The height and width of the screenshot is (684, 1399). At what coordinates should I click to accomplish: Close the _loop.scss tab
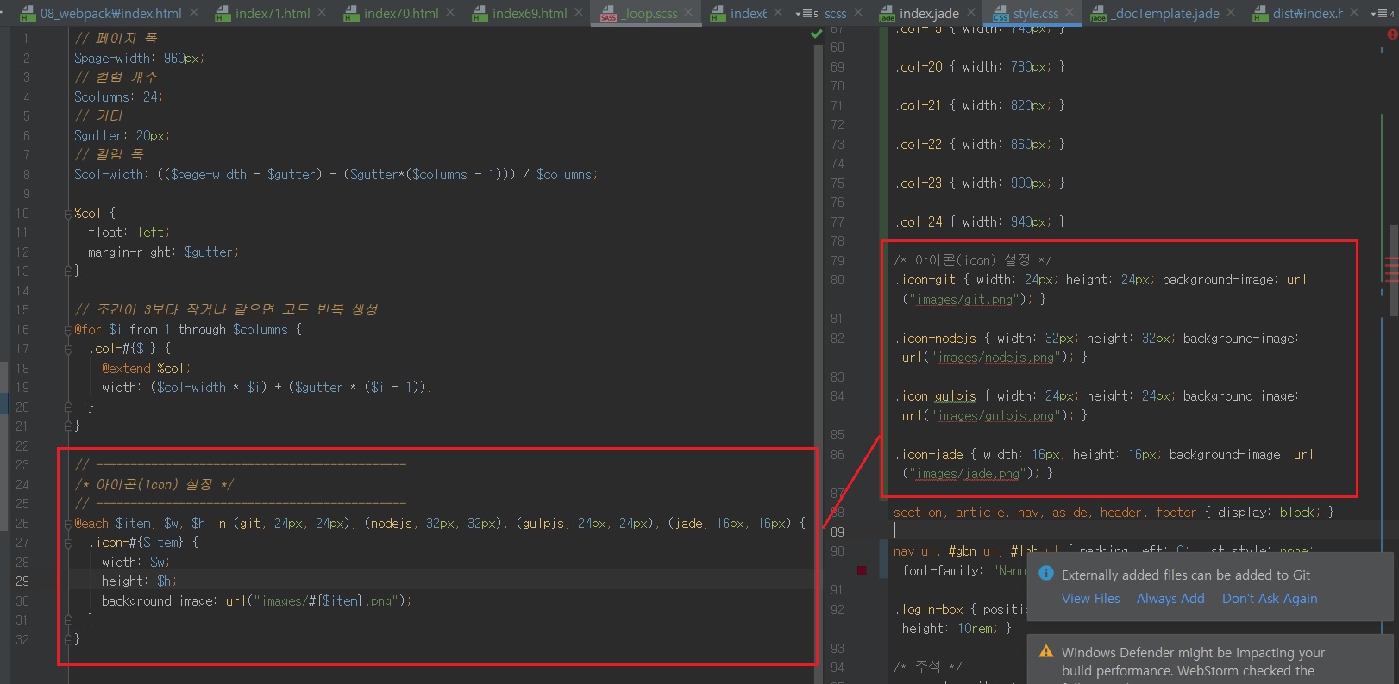click(688, 13)
